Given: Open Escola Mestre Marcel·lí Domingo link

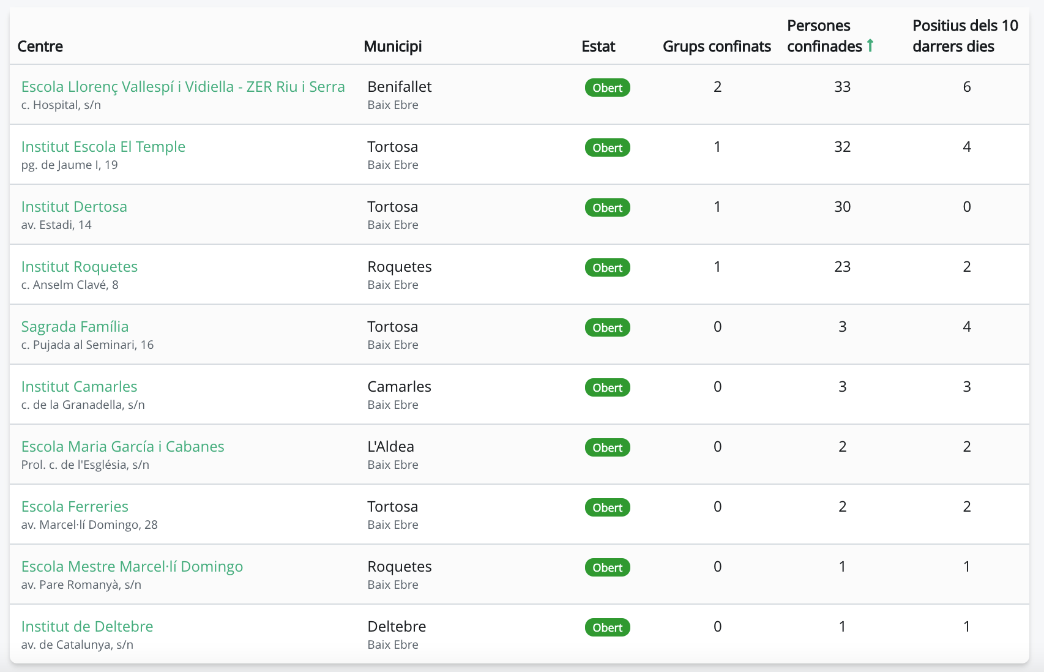Looking at the screenshot, I should tap(132, 567).
